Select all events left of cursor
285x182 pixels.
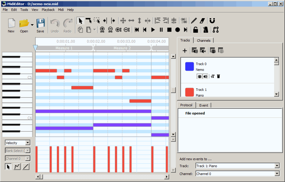point(105,21)
